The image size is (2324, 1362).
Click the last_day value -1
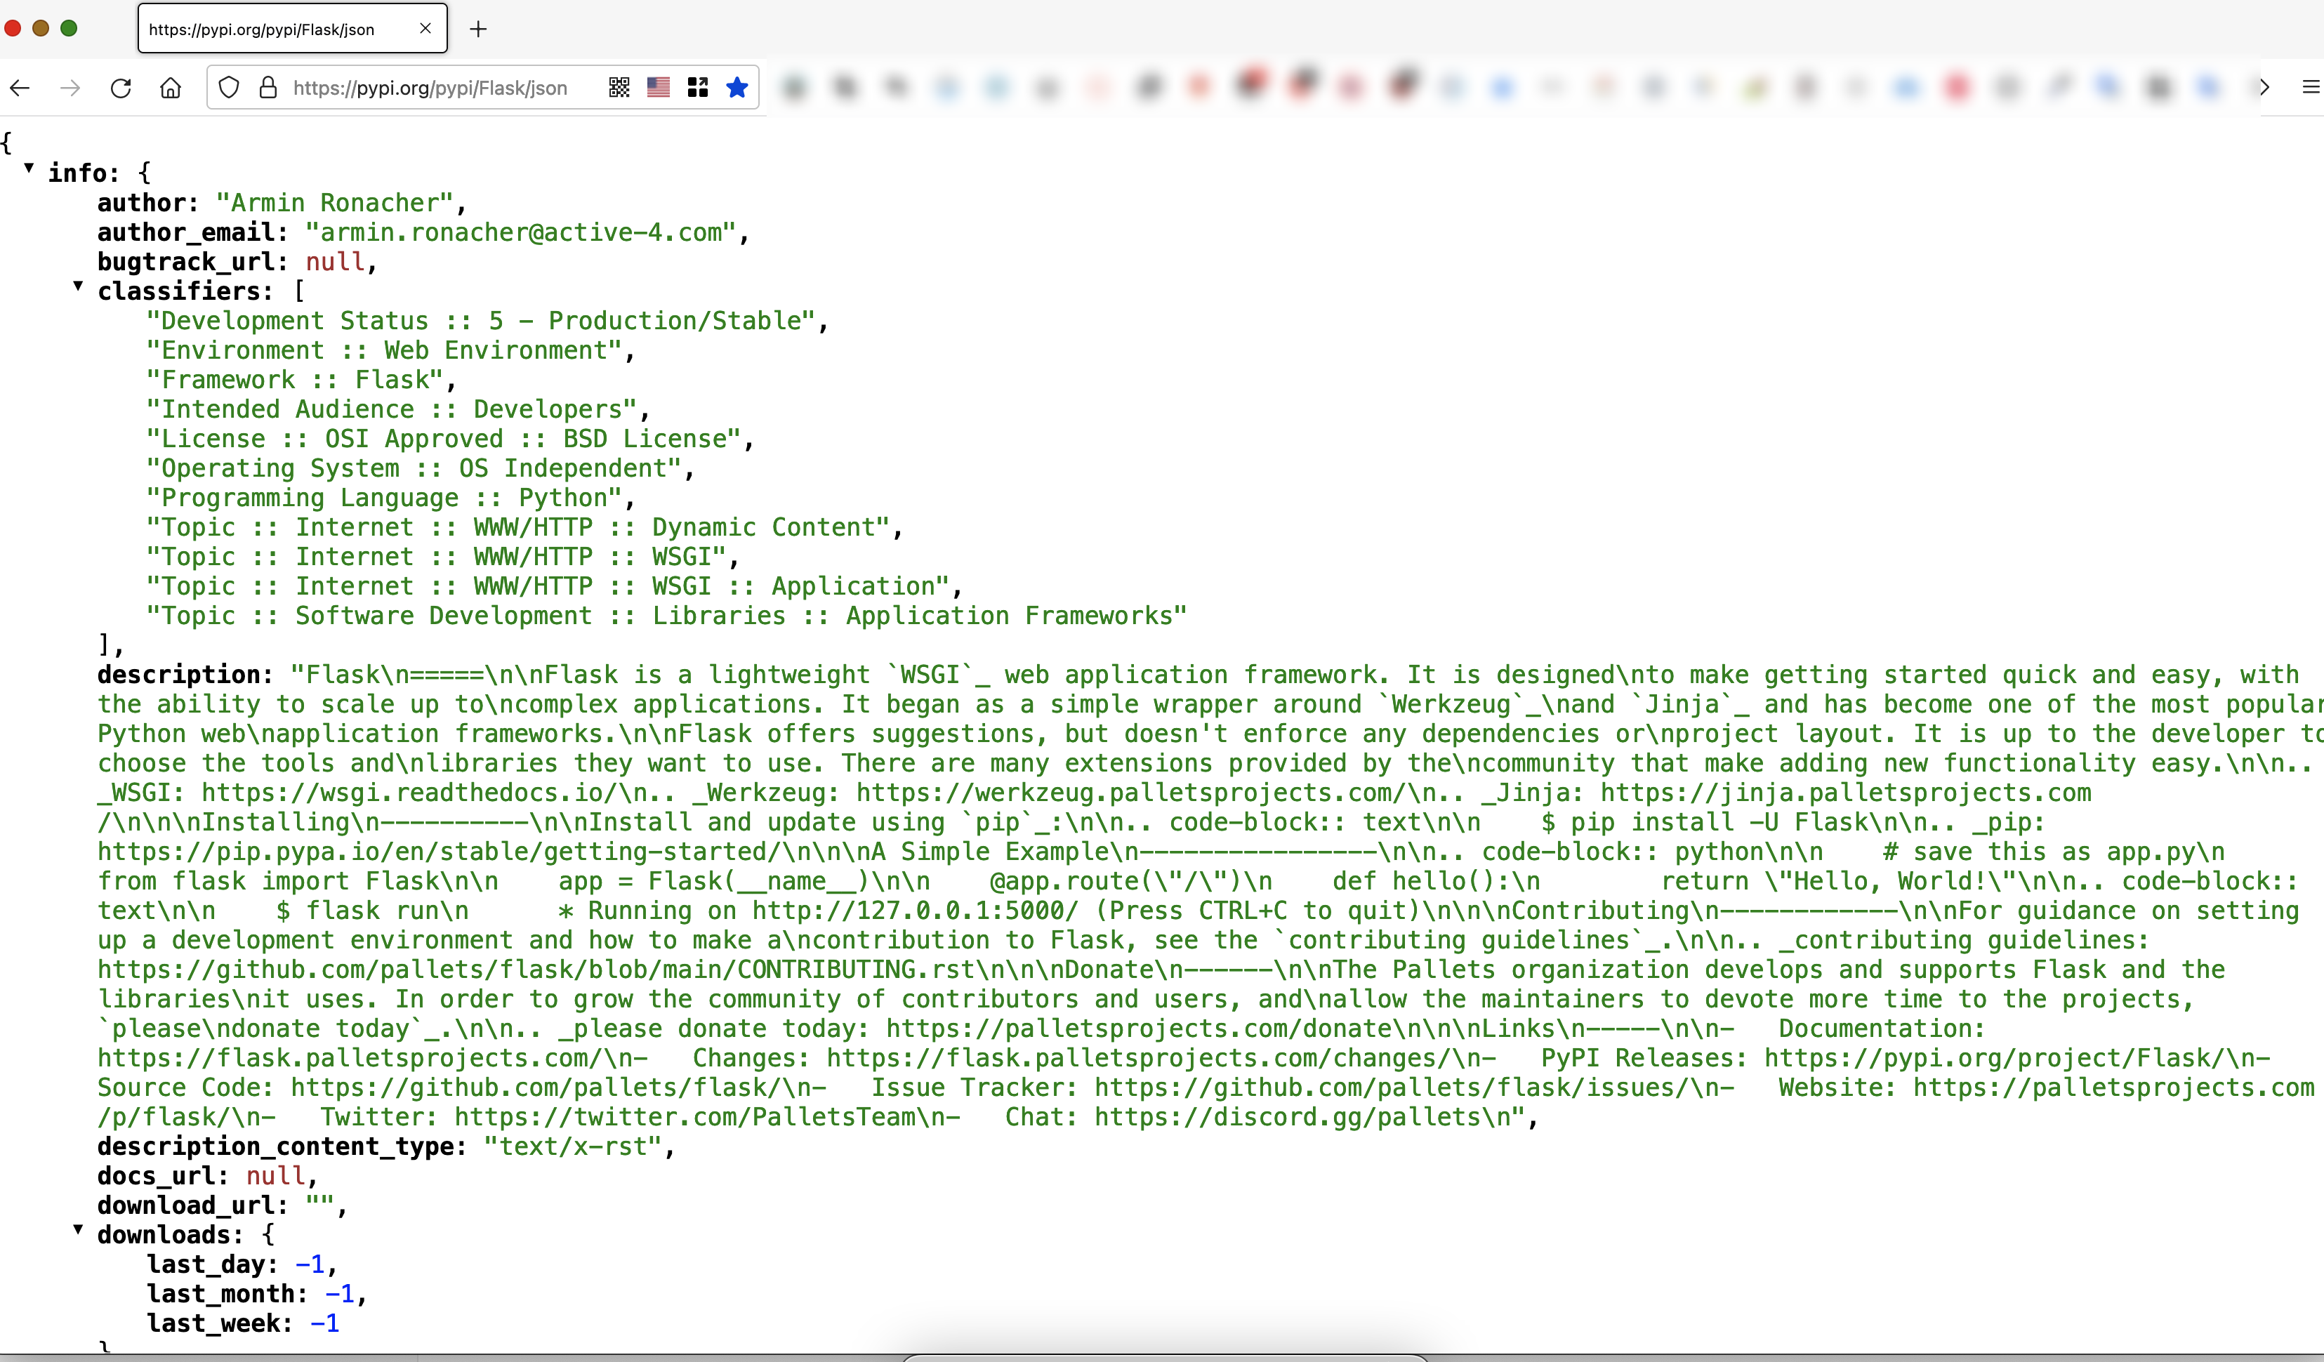(310, 1265)
